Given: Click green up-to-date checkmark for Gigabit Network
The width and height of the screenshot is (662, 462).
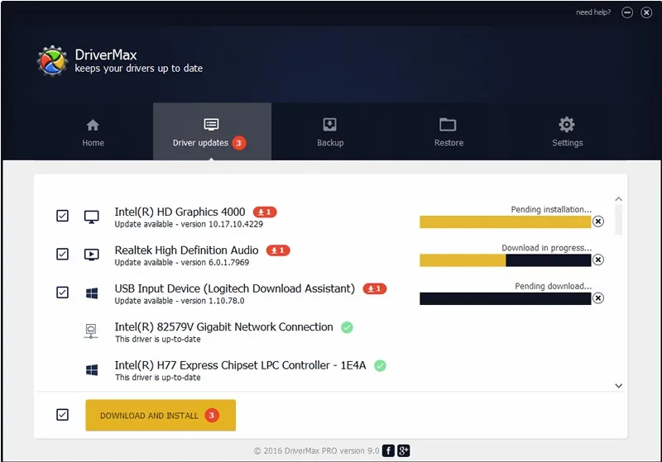Looking at the screenshot, I should pos(347,327).
